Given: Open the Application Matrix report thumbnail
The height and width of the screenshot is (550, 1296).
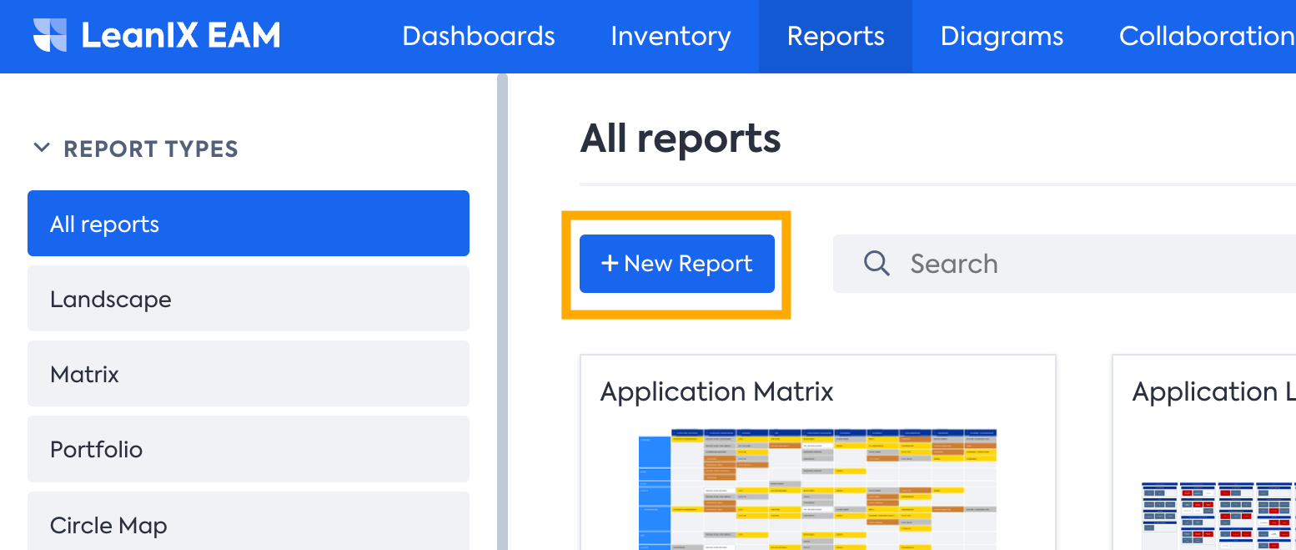Looking at the screenshot, I should coord(817,489).
